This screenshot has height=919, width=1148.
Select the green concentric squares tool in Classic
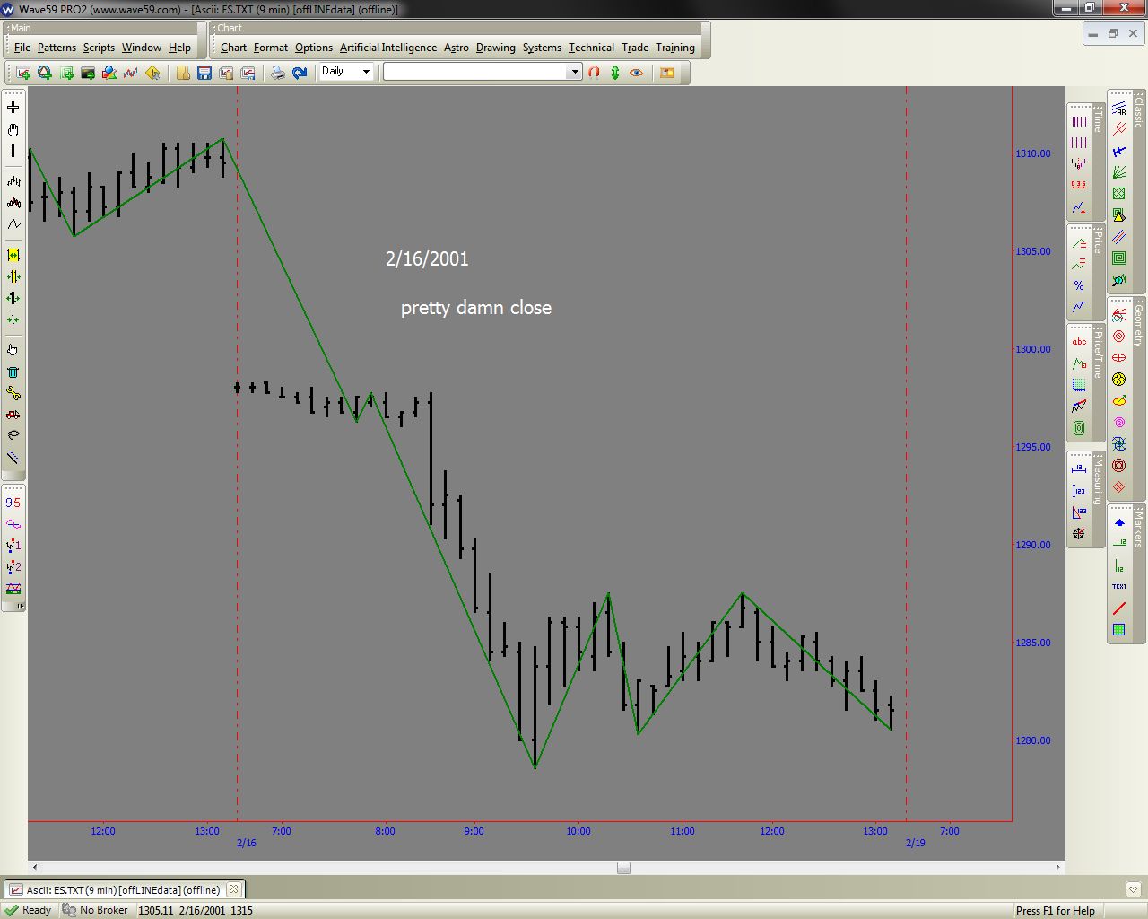(x=1119, y=258)
